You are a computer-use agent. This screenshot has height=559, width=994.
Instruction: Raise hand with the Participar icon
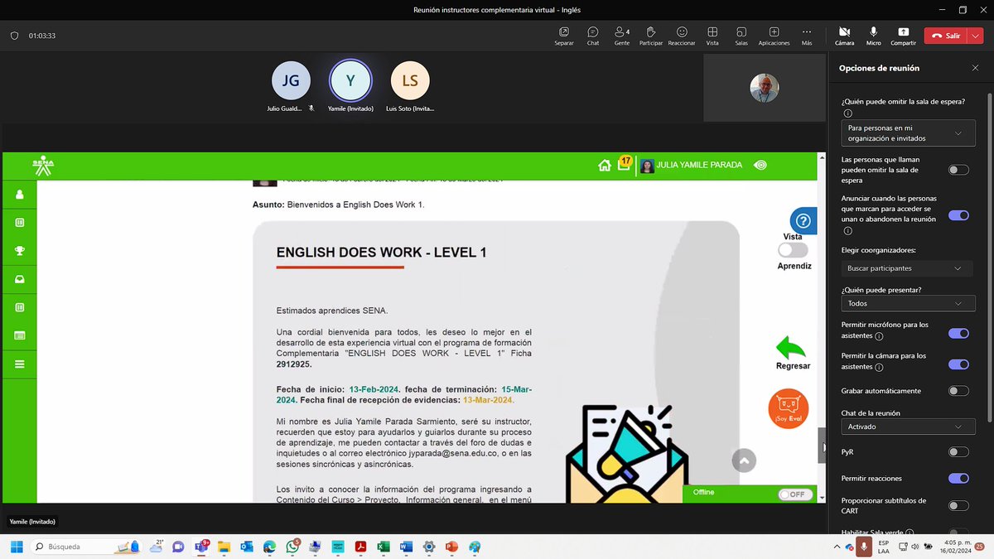click(651, 32)
